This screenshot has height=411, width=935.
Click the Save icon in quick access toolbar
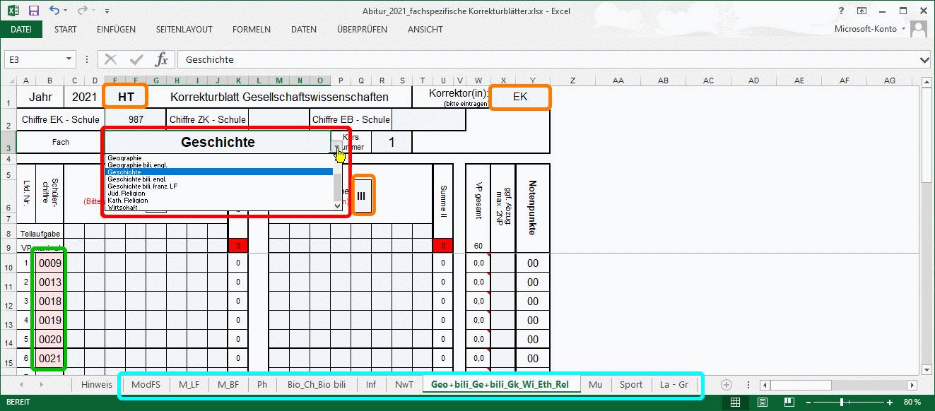[33, 11]
